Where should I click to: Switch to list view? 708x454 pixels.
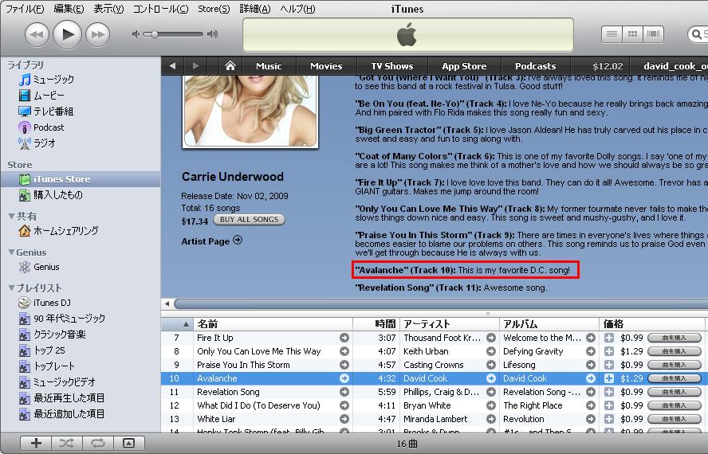point(612,33)
